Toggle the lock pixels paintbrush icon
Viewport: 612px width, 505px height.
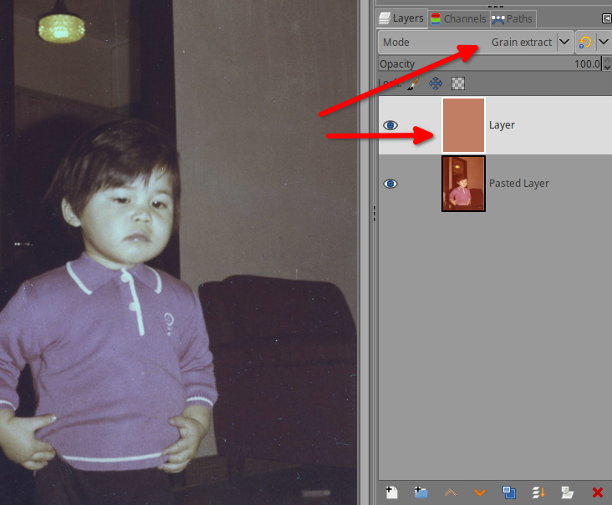tap(413, 83)
